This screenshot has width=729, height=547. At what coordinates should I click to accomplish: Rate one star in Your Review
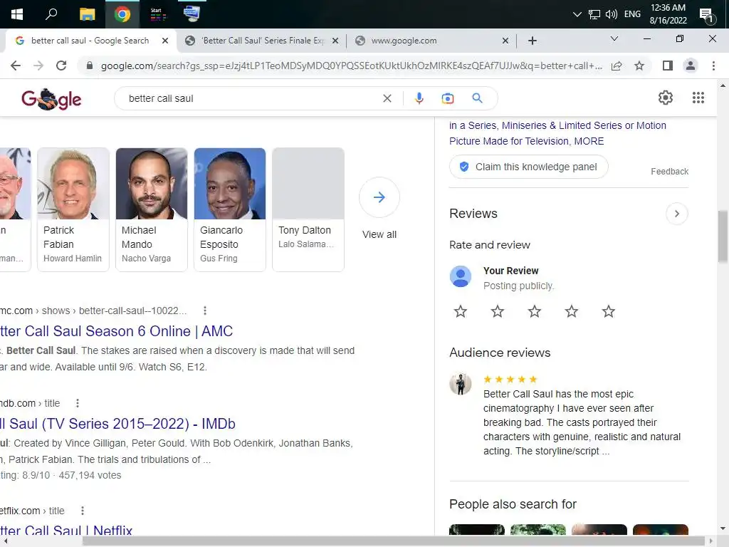tap(461, 311)
